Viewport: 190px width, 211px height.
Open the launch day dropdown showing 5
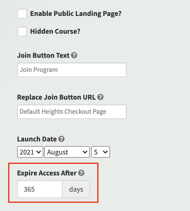(x=101, y=152)
